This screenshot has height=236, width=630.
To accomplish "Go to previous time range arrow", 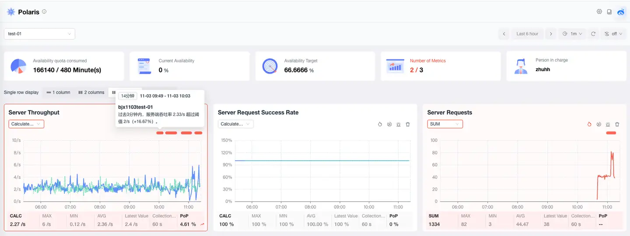I will pyautogui.click(x=504, y=34).
